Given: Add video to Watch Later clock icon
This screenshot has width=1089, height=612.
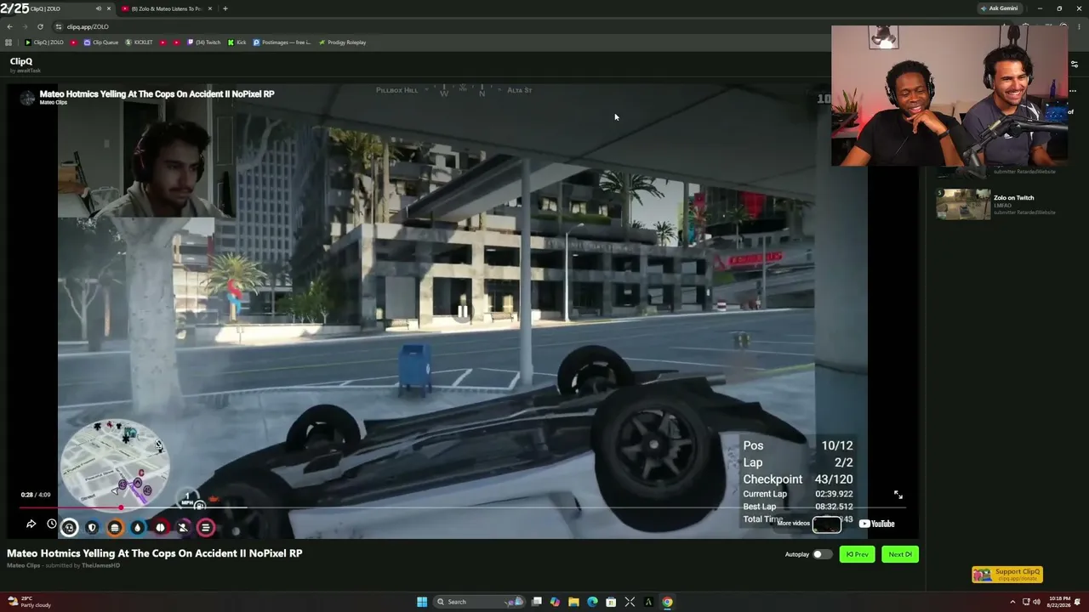Looking at the screenshot, I should [x=52, y=524].
